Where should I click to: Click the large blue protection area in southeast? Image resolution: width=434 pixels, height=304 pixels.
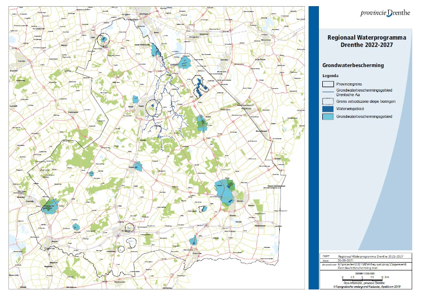click(x=225, y=192)
